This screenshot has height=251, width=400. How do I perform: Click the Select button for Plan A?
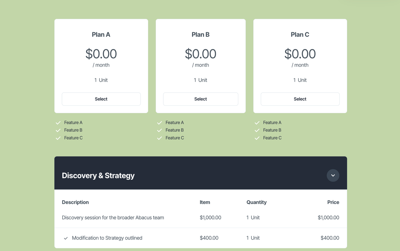[101, 99]
